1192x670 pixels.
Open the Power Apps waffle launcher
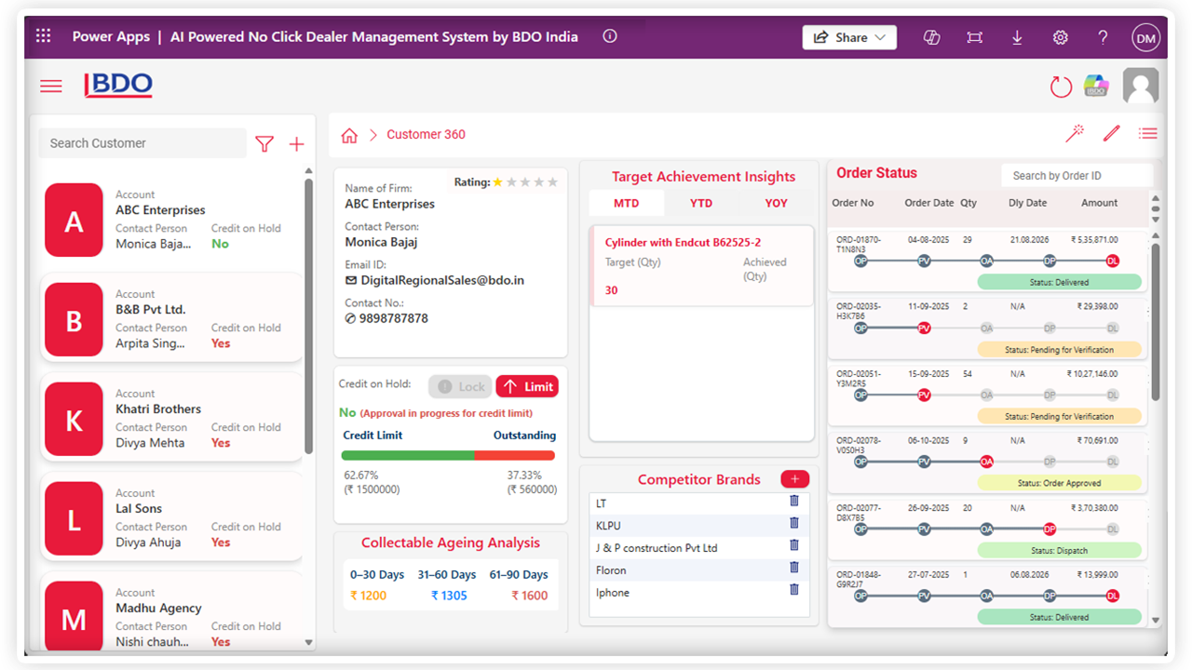[x=43, y=36]
